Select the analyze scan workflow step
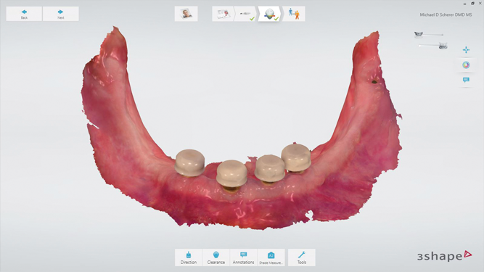This screenshot has width=484, height=272. click(270, 14)
